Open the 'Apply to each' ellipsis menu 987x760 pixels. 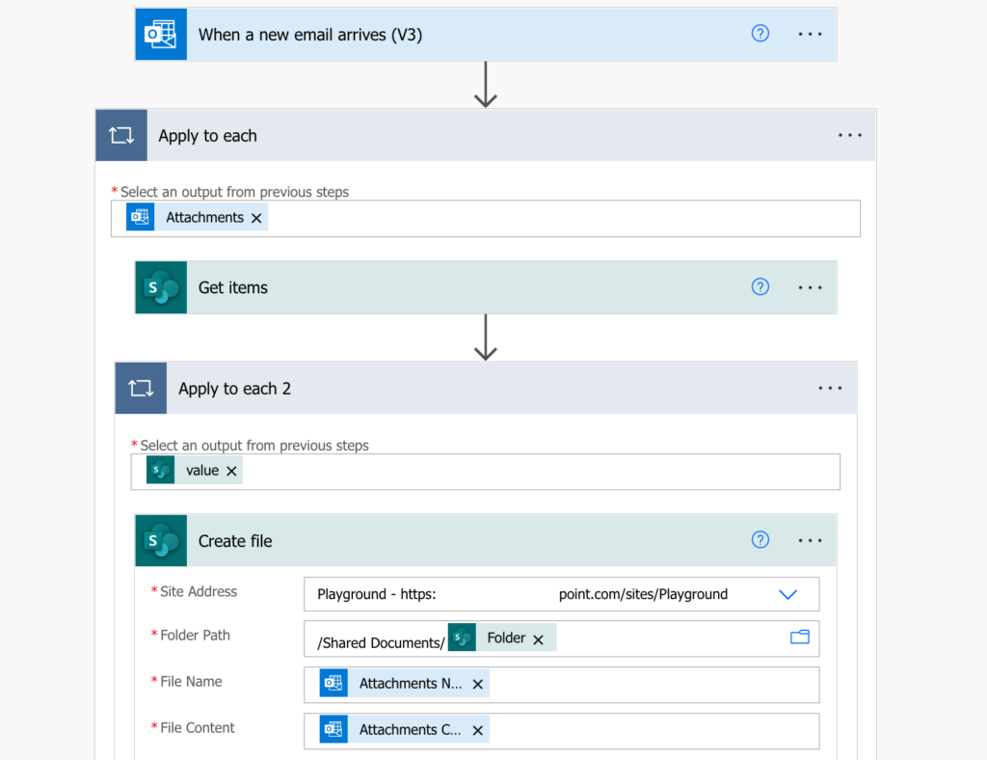(849, 135)
